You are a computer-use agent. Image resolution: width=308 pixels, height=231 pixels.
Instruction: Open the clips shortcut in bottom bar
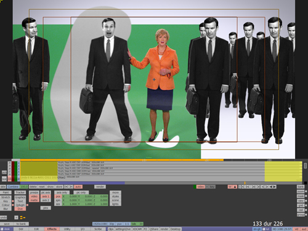coord(111,229)
